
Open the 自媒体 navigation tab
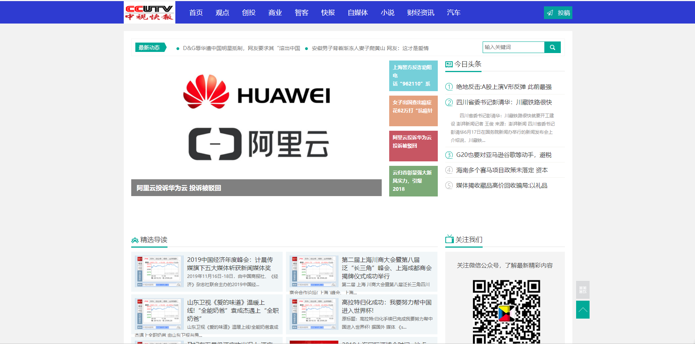[x=357, y=13]
